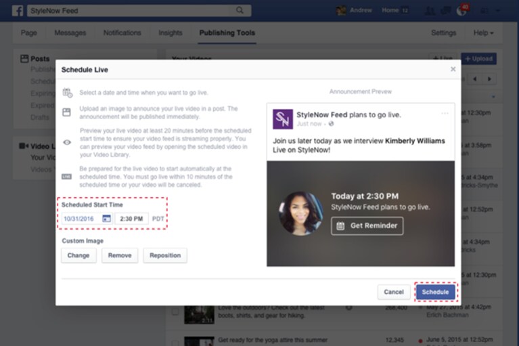Screen dimensions: 519x346
Task: Go to next videos page arrow
Action: 489,79
